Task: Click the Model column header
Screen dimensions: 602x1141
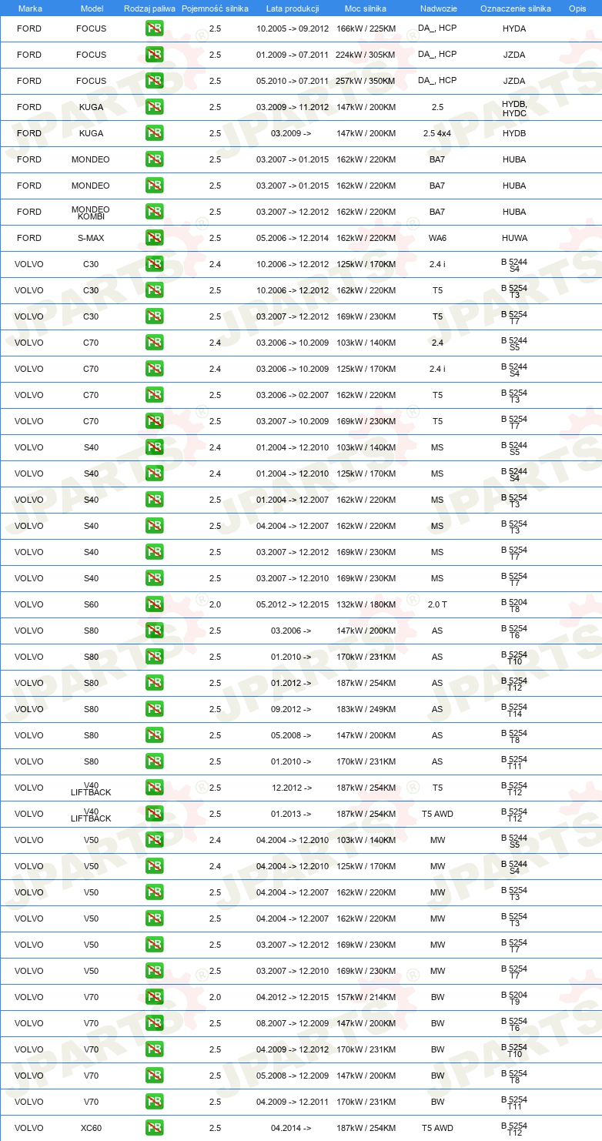Action: [92, 8]
